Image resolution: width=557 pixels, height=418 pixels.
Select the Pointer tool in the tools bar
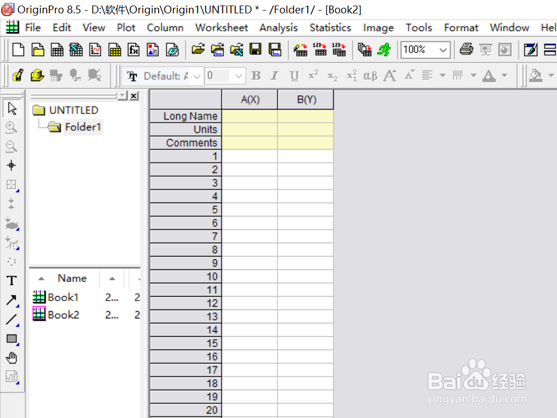pyautogui.click(x=12, y=109)
